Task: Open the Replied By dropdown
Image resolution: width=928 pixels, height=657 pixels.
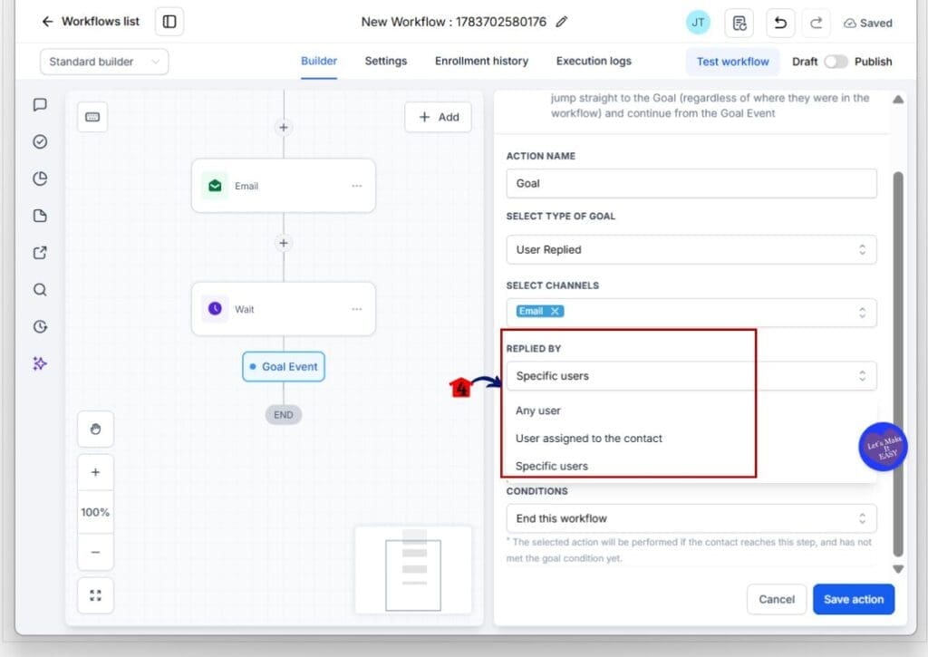Action: click(x=691, y=376)
